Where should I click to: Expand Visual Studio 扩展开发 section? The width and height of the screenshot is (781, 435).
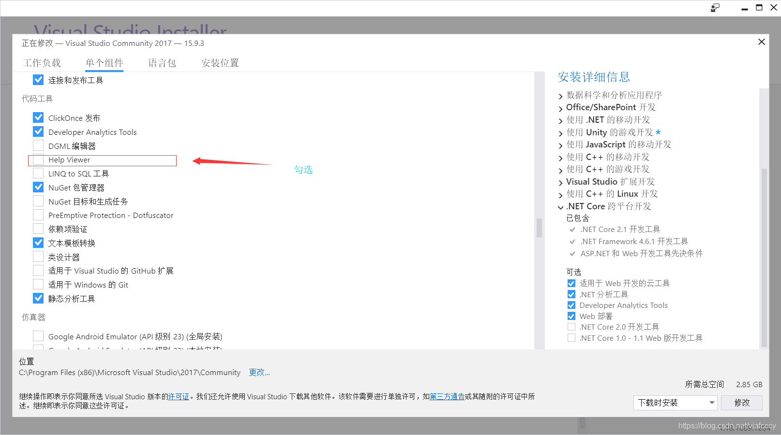[561, 183]
